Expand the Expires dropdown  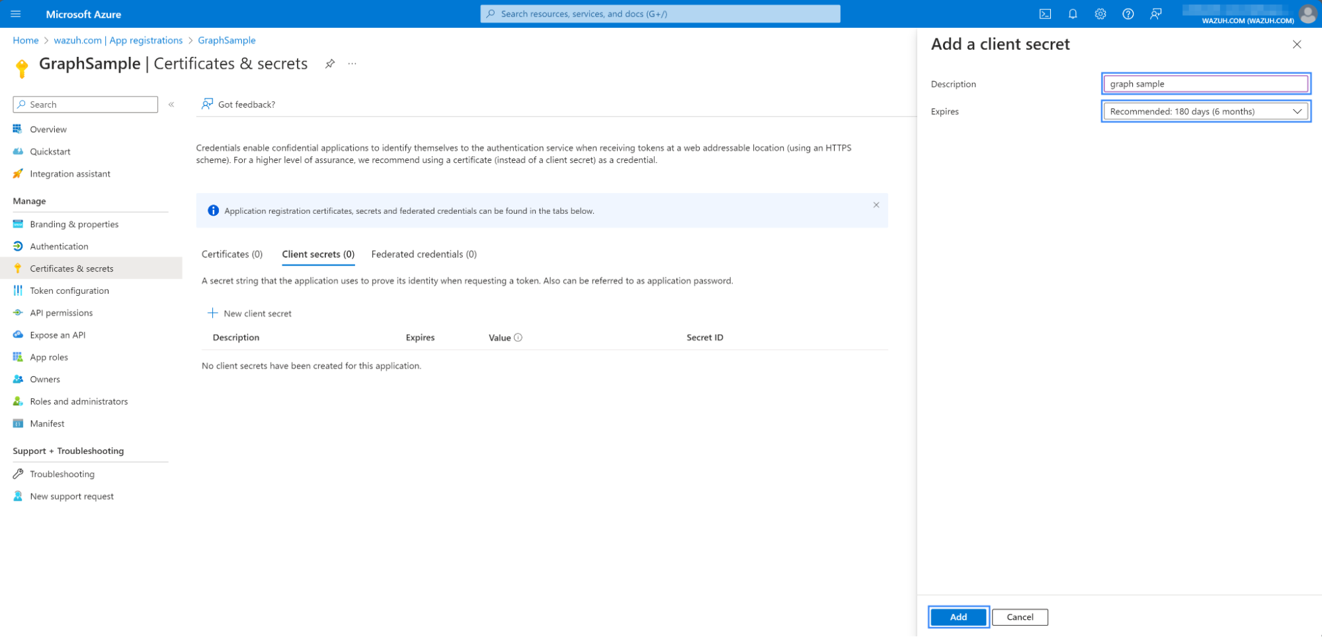[x=1205, y=111]
